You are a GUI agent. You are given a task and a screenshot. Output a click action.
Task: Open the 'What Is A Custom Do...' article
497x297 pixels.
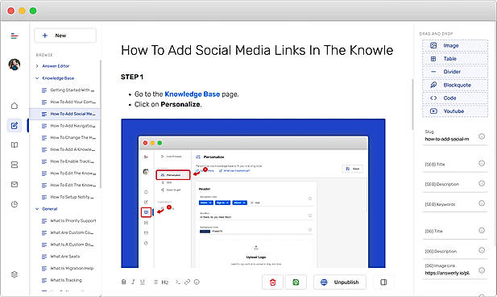[68, 245]
